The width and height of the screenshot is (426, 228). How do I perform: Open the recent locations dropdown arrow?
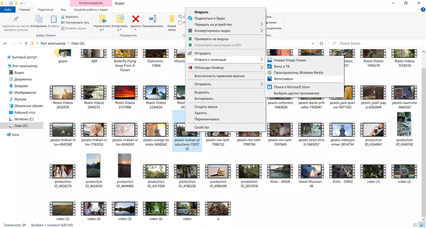pos(20,43)
